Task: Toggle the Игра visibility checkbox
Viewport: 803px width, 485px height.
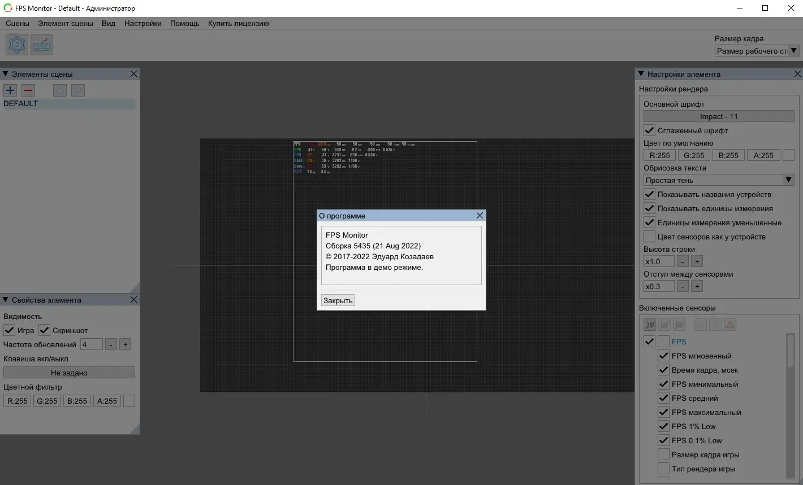Action: click(9, 330)
